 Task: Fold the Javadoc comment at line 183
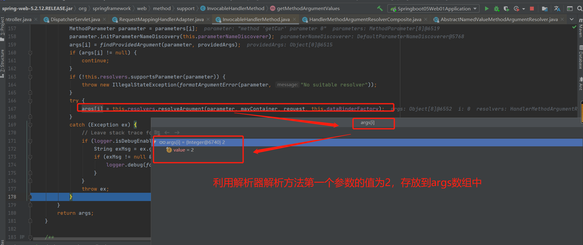30,237
